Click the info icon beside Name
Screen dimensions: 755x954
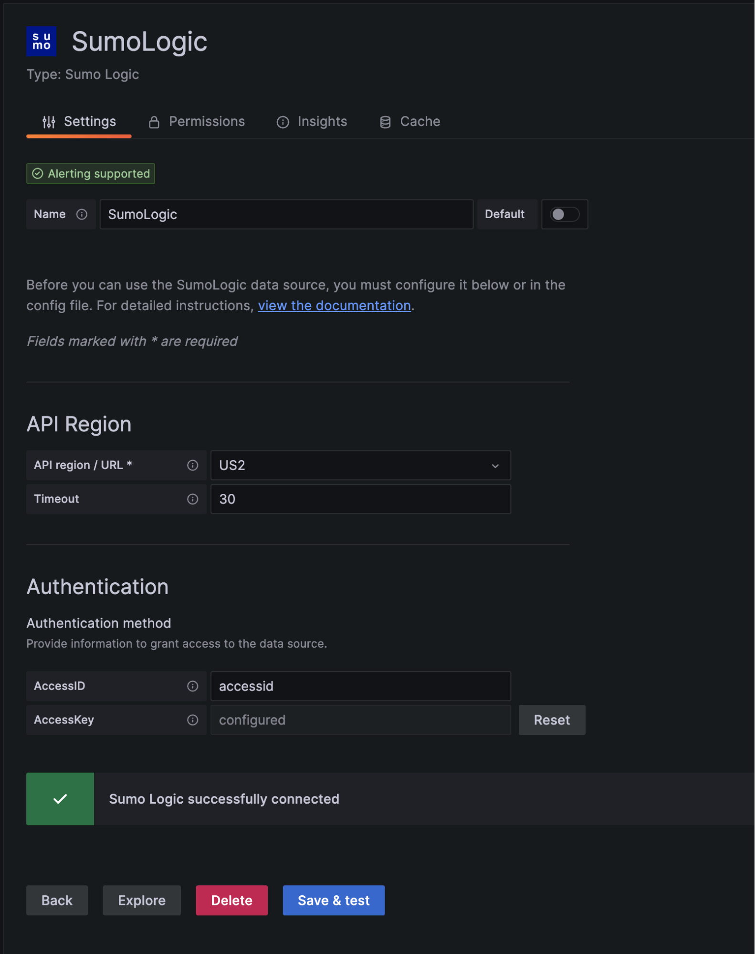point(82,214)
